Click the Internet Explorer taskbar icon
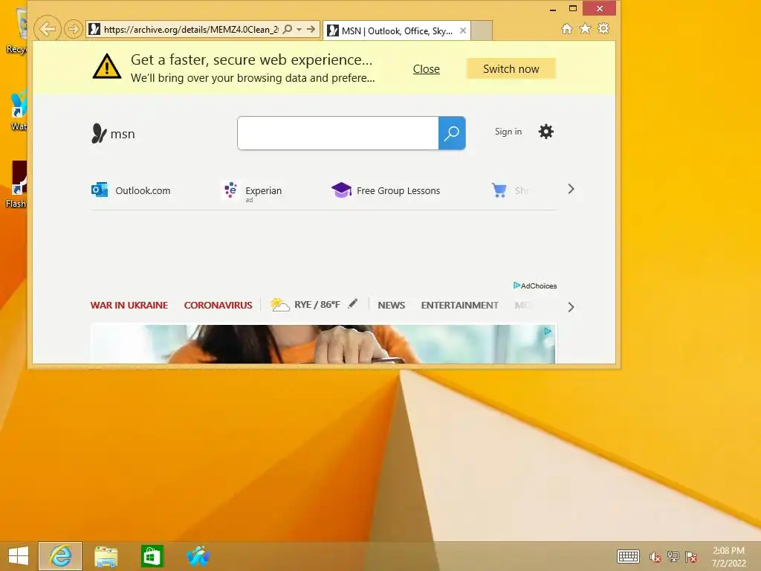Image resolution: width=761 pixels, height=571 pixels. [60, 556]
